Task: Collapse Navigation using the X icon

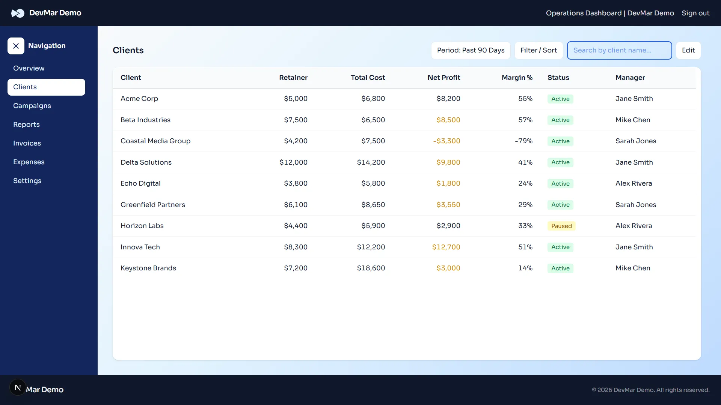Action: (x=16, y=46)
